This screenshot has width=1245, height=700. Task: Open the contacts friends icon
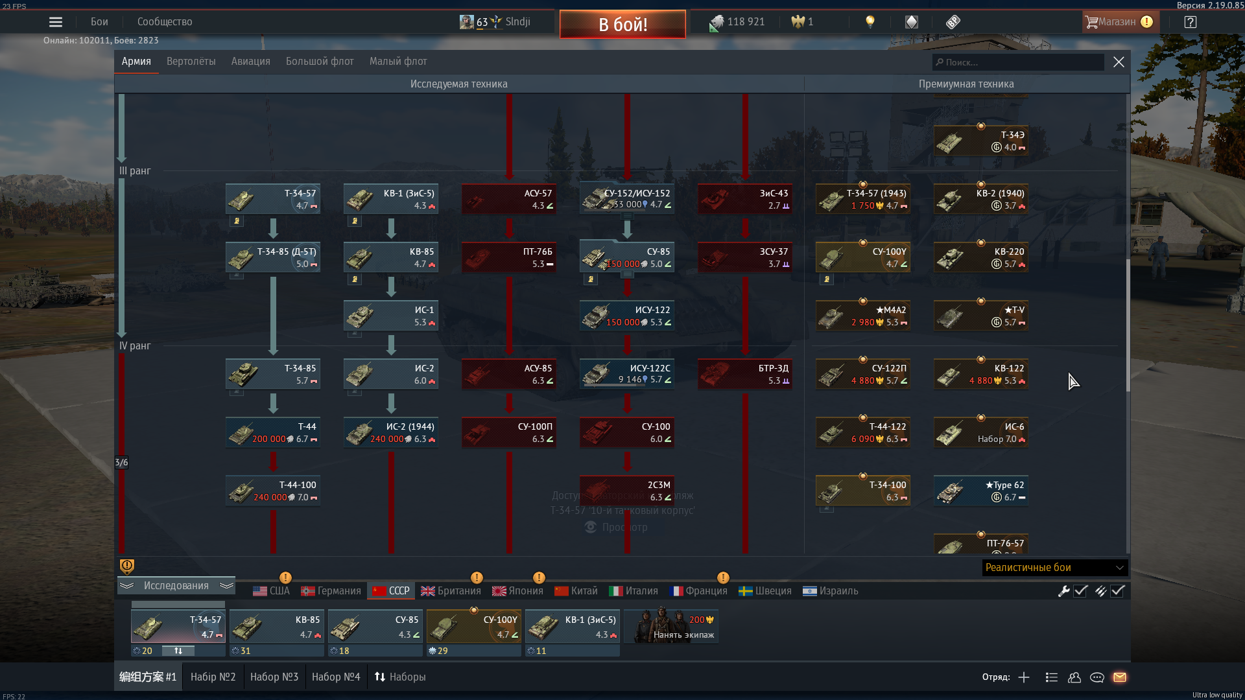point(1074,677)
